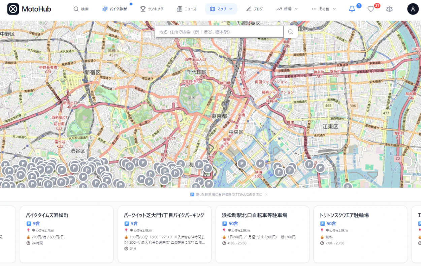Click the MotoHub logo icon
This screenshot has height=266, width=421.
pyautogui.click(x=13, y=9)
